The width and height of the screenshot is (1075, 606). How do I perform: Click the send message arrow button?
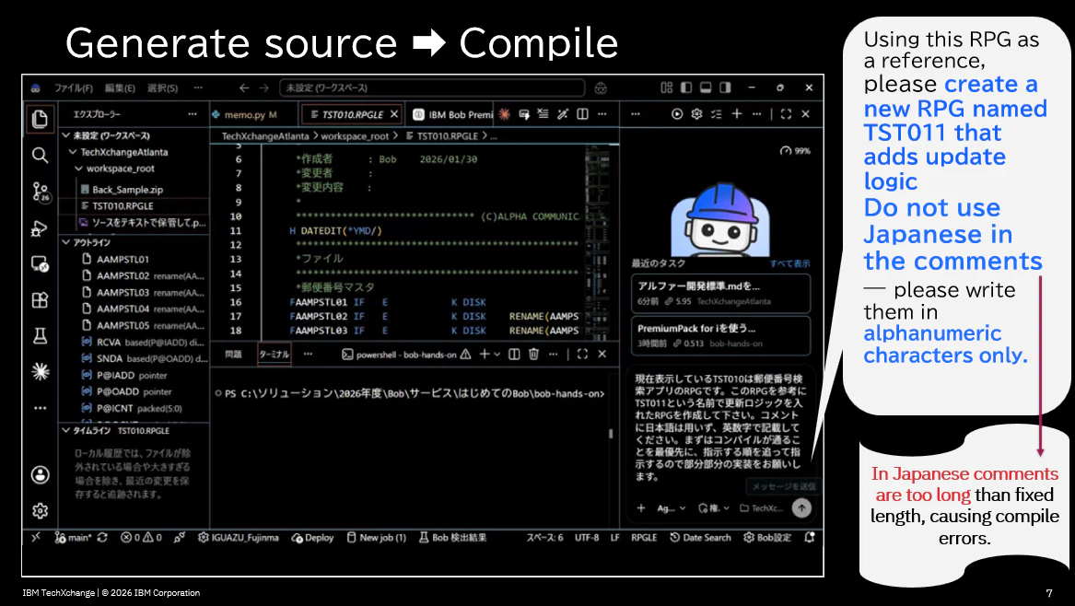pos(800,508)
